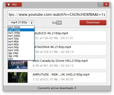114x95 pixels.
Task: Open the Amplitude video thumbnail
Action: (18, 77)
